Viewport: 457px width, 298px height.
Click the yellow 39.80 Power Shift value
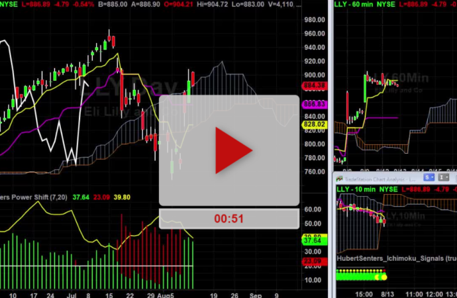(122, 197)
